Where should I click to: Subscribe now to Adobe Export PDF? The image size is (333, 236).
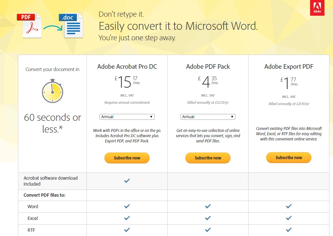(289, 157)
